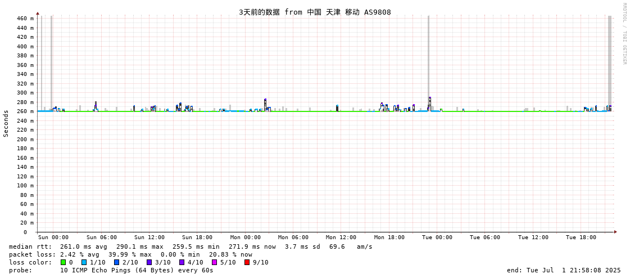Click the purple 4/10 loss swatch
Viewport: 630px width, 278px height.
tap(182, 262)
